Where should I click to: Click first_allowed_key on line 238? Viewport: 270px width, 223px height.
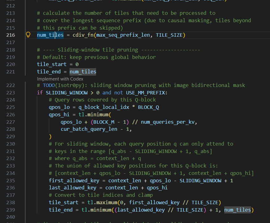154,203
